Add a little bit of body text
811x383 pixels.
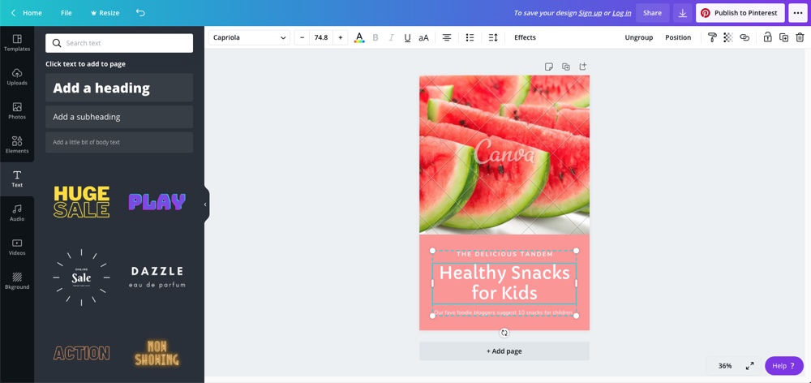pyautogui.click(x=119, y=142)
